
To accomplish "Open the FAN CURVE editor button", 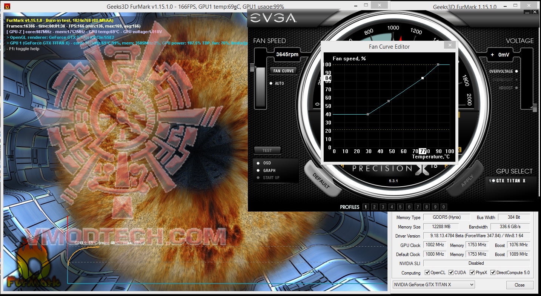I will 283,71.
